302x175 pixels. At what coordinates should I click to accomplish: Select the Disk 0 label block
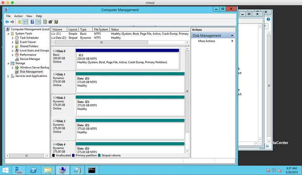(63, 59)
